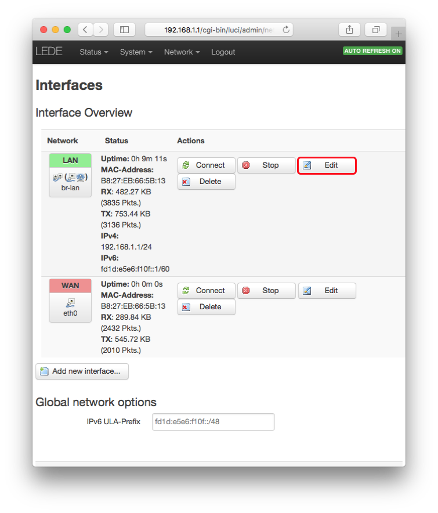Viewport: 438px width, 513px height.
Task: Click the Interface Overview heading
Action: 84,113
